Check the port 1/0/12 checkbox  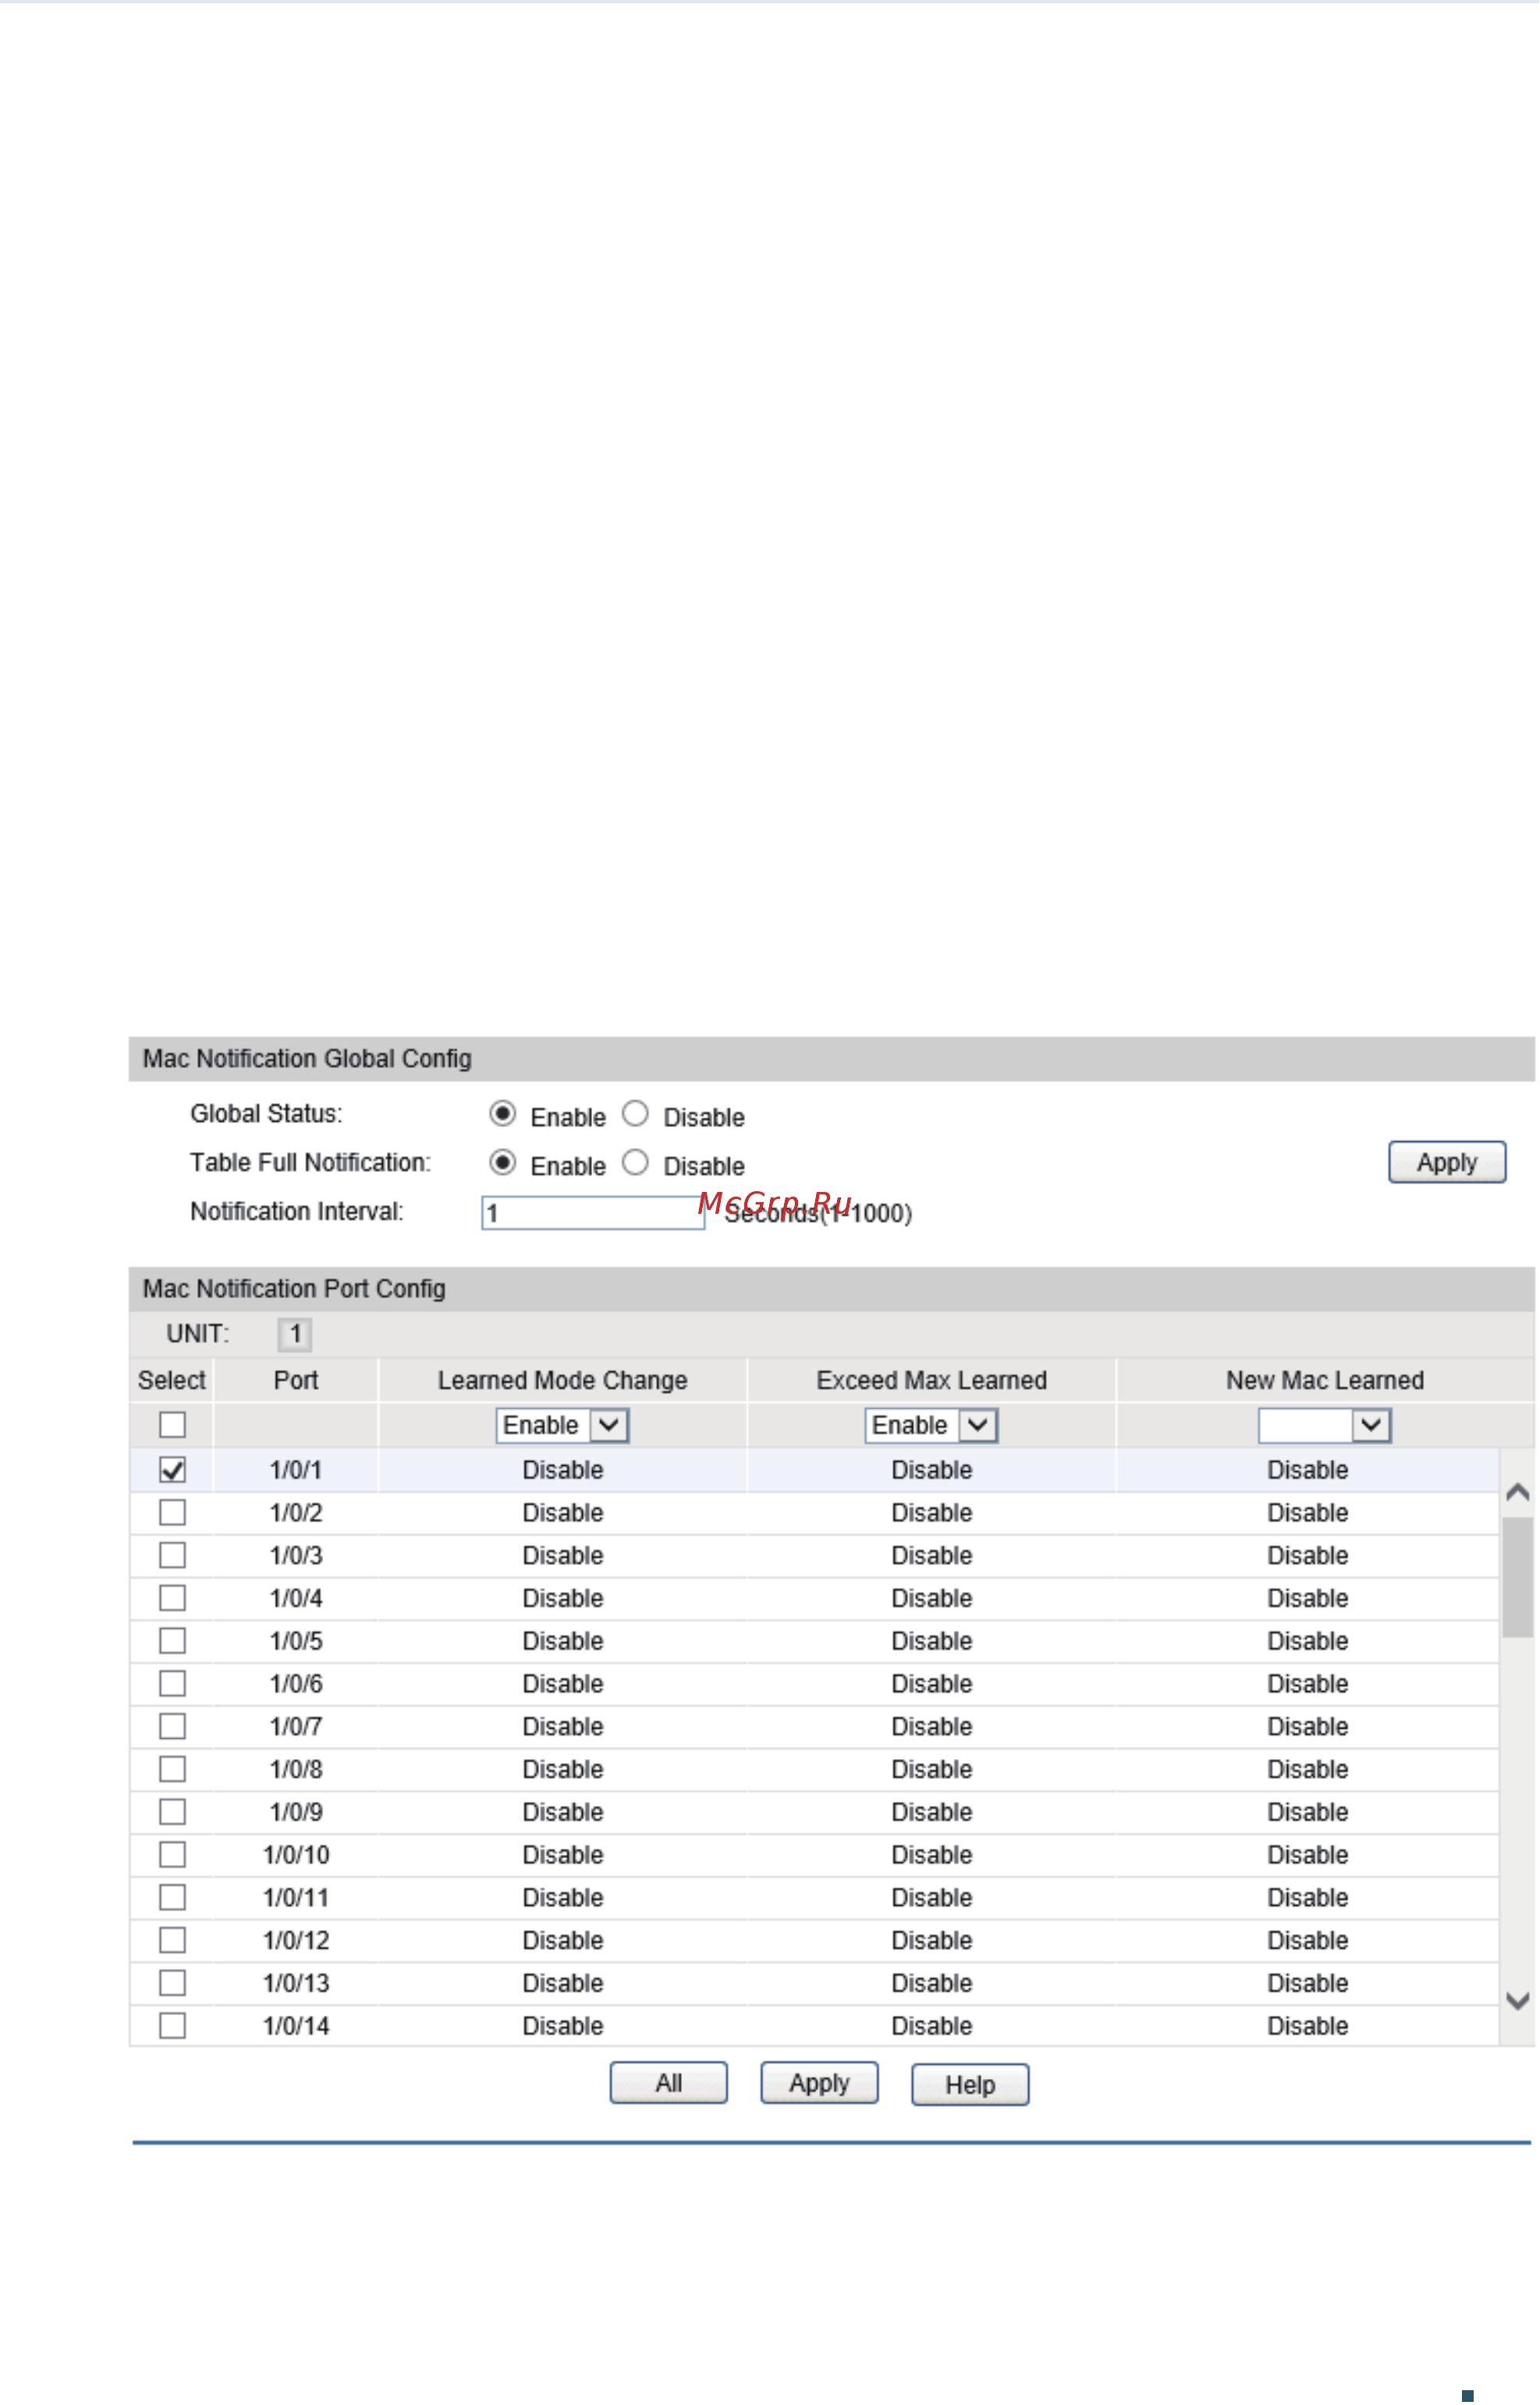(173, 1942)
